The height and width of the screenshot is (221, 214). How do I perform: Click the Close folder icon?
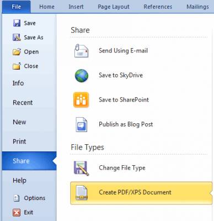[x=17, y=66]
